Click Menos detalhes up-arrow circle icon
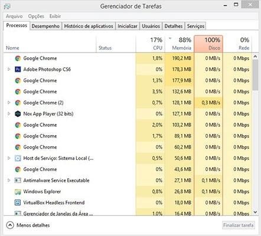The height and width of the screenshot is (236, 261). coord(10,225)
